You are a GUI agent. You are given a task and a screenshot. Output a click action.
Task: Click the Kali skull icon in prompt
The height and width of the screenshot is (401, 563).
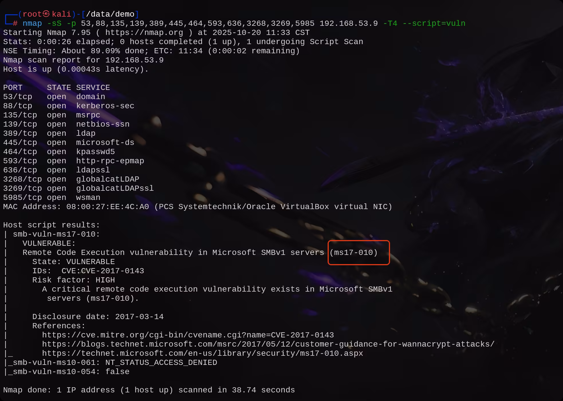pyautogui.click(x=46, y=14)
